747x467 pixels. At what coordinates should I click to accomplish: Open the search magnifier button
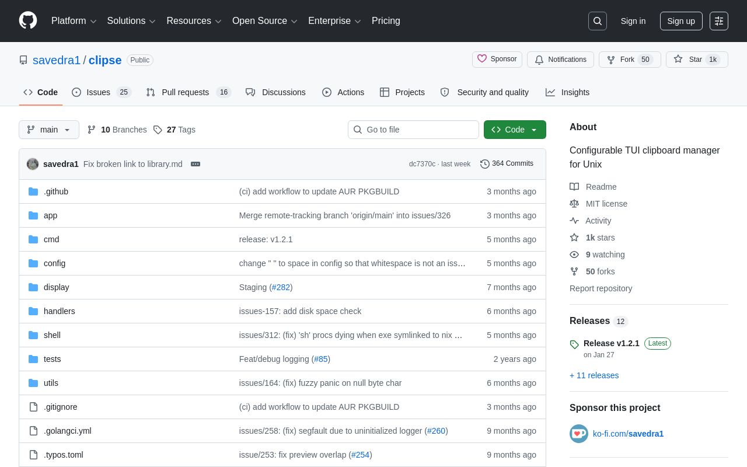[x=598, y=21]
